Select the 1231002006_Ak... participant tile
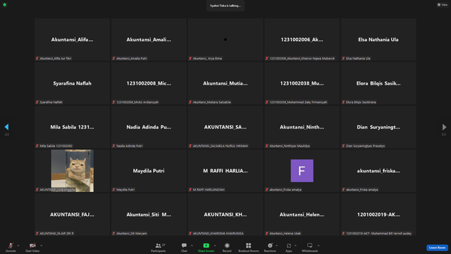Screen dimensions: 451x254 (302, 40)
